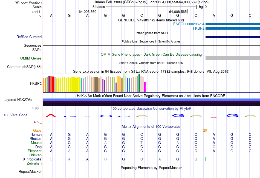This screenshot has width=260, height=178.
Task: Click the 4.88 conservation scale maximum
Action: click(x=35, y=108)
